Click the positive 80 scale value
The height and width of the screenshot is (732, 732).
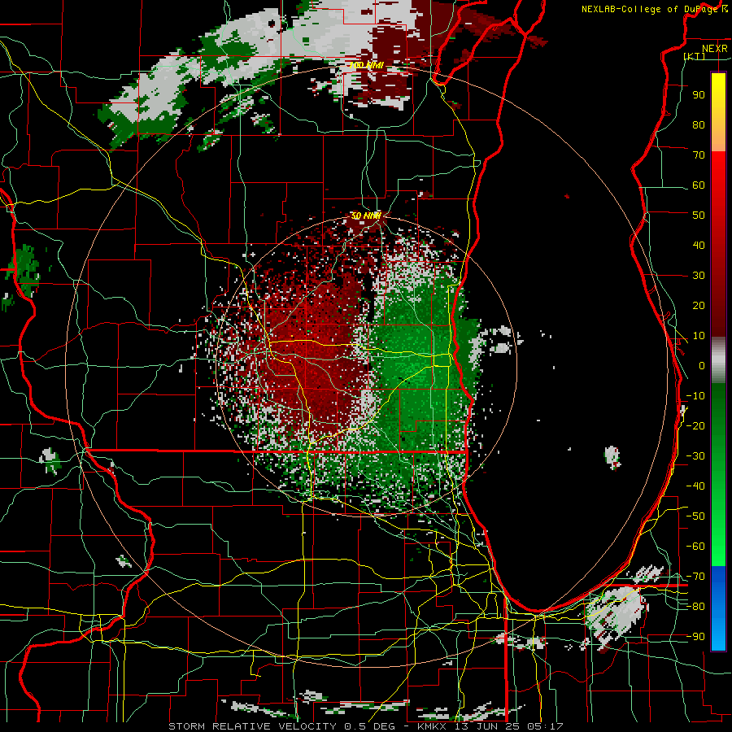tap(699, 124)
